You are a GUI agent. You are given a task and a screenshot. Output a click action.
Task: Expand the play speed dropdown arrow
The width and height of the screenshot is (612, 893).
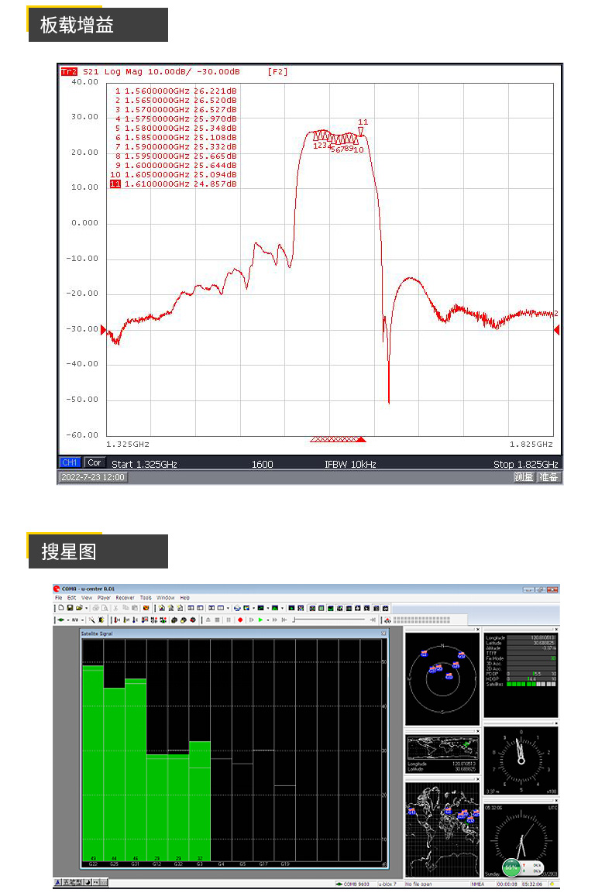[267, 620]
